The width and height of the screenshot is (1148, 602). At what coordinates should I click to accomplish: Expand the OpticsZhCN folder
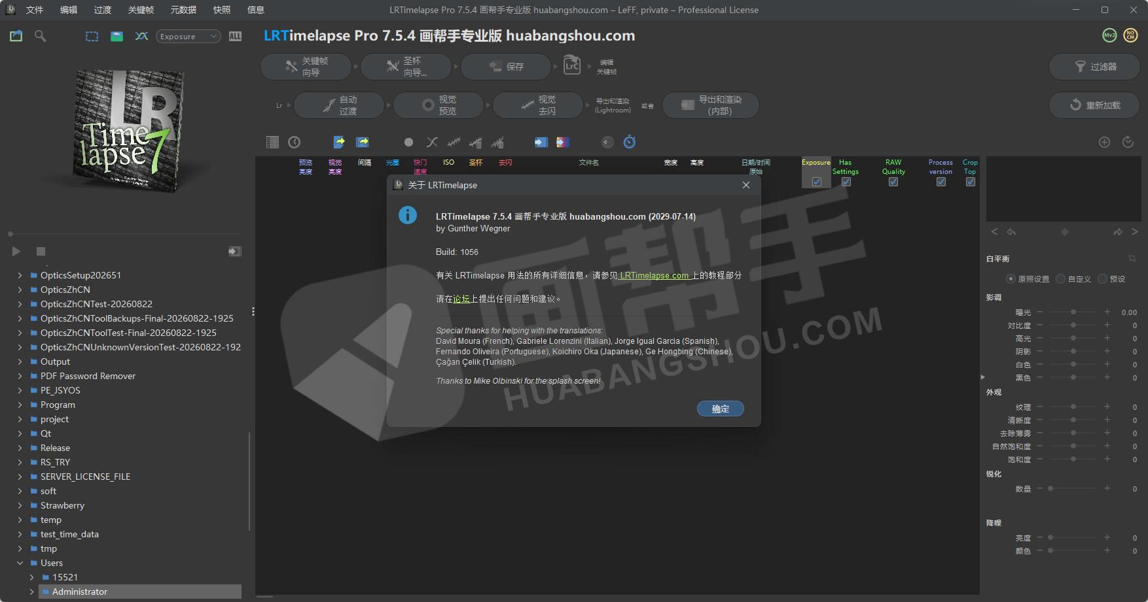tap(20, 290)
